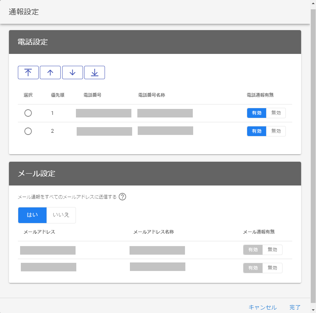This screenshot has height=313, width=316.
Task: Click the move-up arrow icon
Action: (50, 72)
